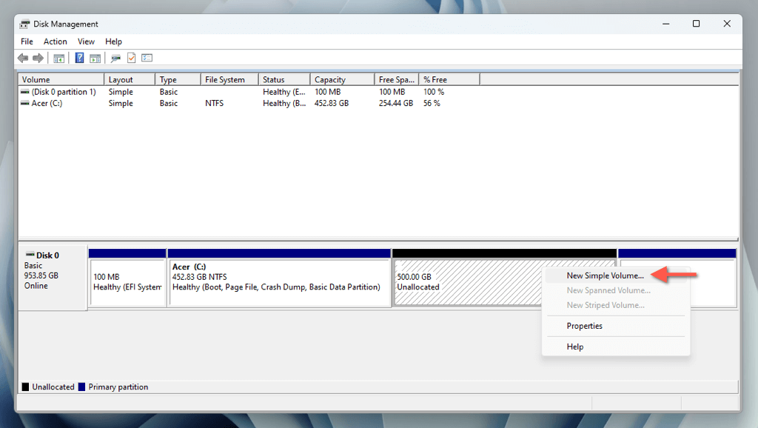Click the '100 %' free cell
758x428 pixels.
coord(434,91)
